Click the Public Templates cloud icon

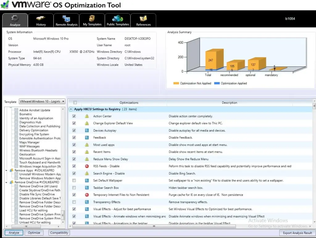click(118, 18)
